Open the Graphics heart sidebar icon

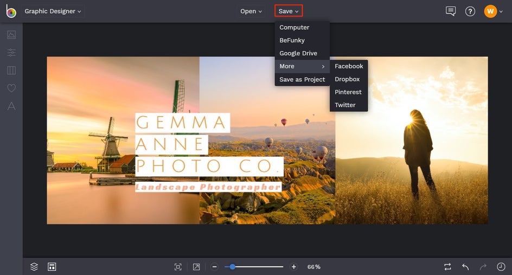tap(11, 88)
